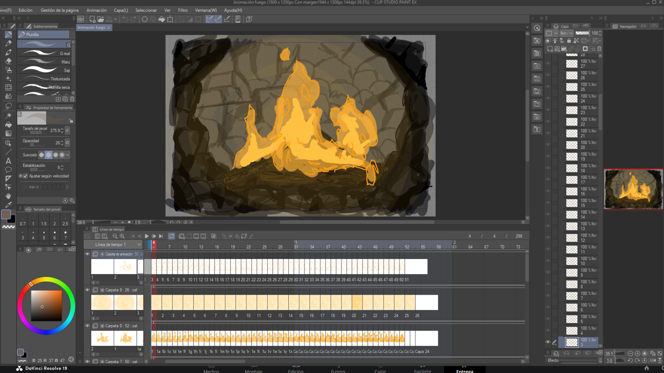Select the Text tool

click(x=8, y=161)
